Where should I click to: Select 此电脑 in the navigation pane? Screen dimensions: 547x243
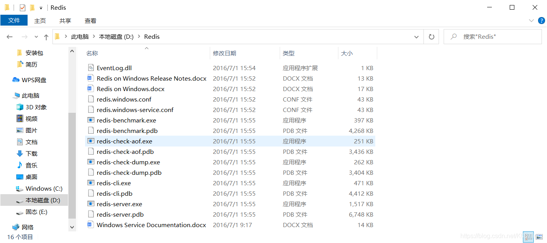tap(26, 95)
